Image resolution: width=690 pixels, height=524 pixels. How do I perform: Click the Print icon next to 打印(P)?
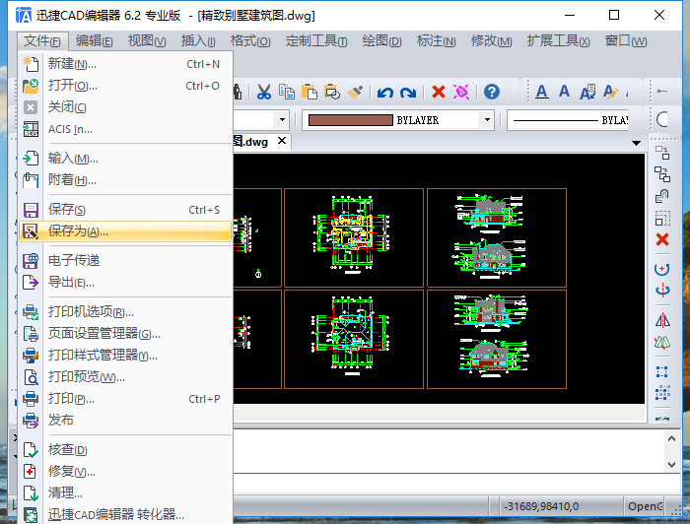(31, 399)
